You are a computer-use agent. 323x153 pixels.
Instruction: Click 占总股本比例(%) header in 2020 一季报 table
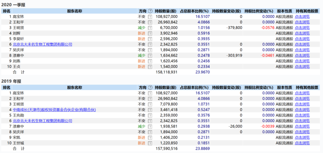click(194, 11)
